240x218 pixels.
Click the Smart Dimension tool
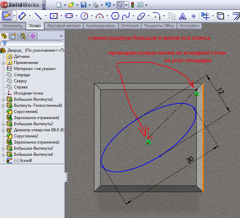[x=22, y=16]
